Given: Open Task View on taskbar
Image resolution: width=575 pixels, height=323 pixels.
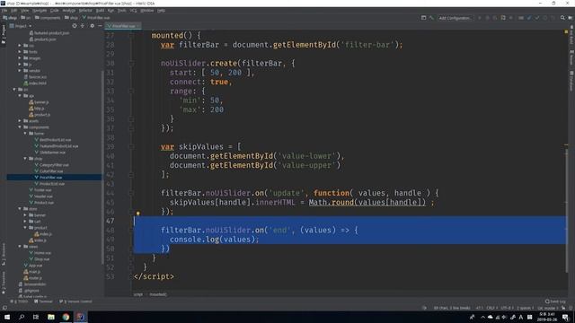Looking at the screenshot, I should (36, 317).
